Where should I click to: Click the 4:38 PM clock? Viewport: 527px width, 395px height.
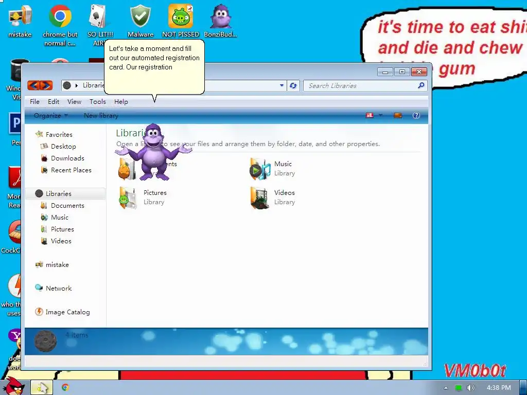pyautogui.click(x=498, y=388)
